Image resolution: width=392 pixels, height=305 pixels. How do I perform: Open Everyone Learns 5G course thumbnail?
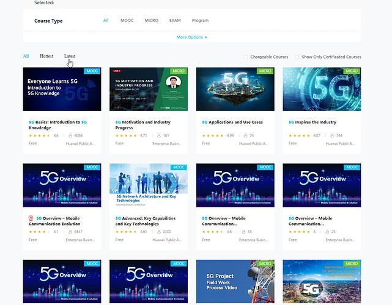point(62,89)
